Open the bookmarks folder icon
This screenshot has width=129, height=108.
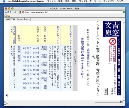click(x=9, y=16)
